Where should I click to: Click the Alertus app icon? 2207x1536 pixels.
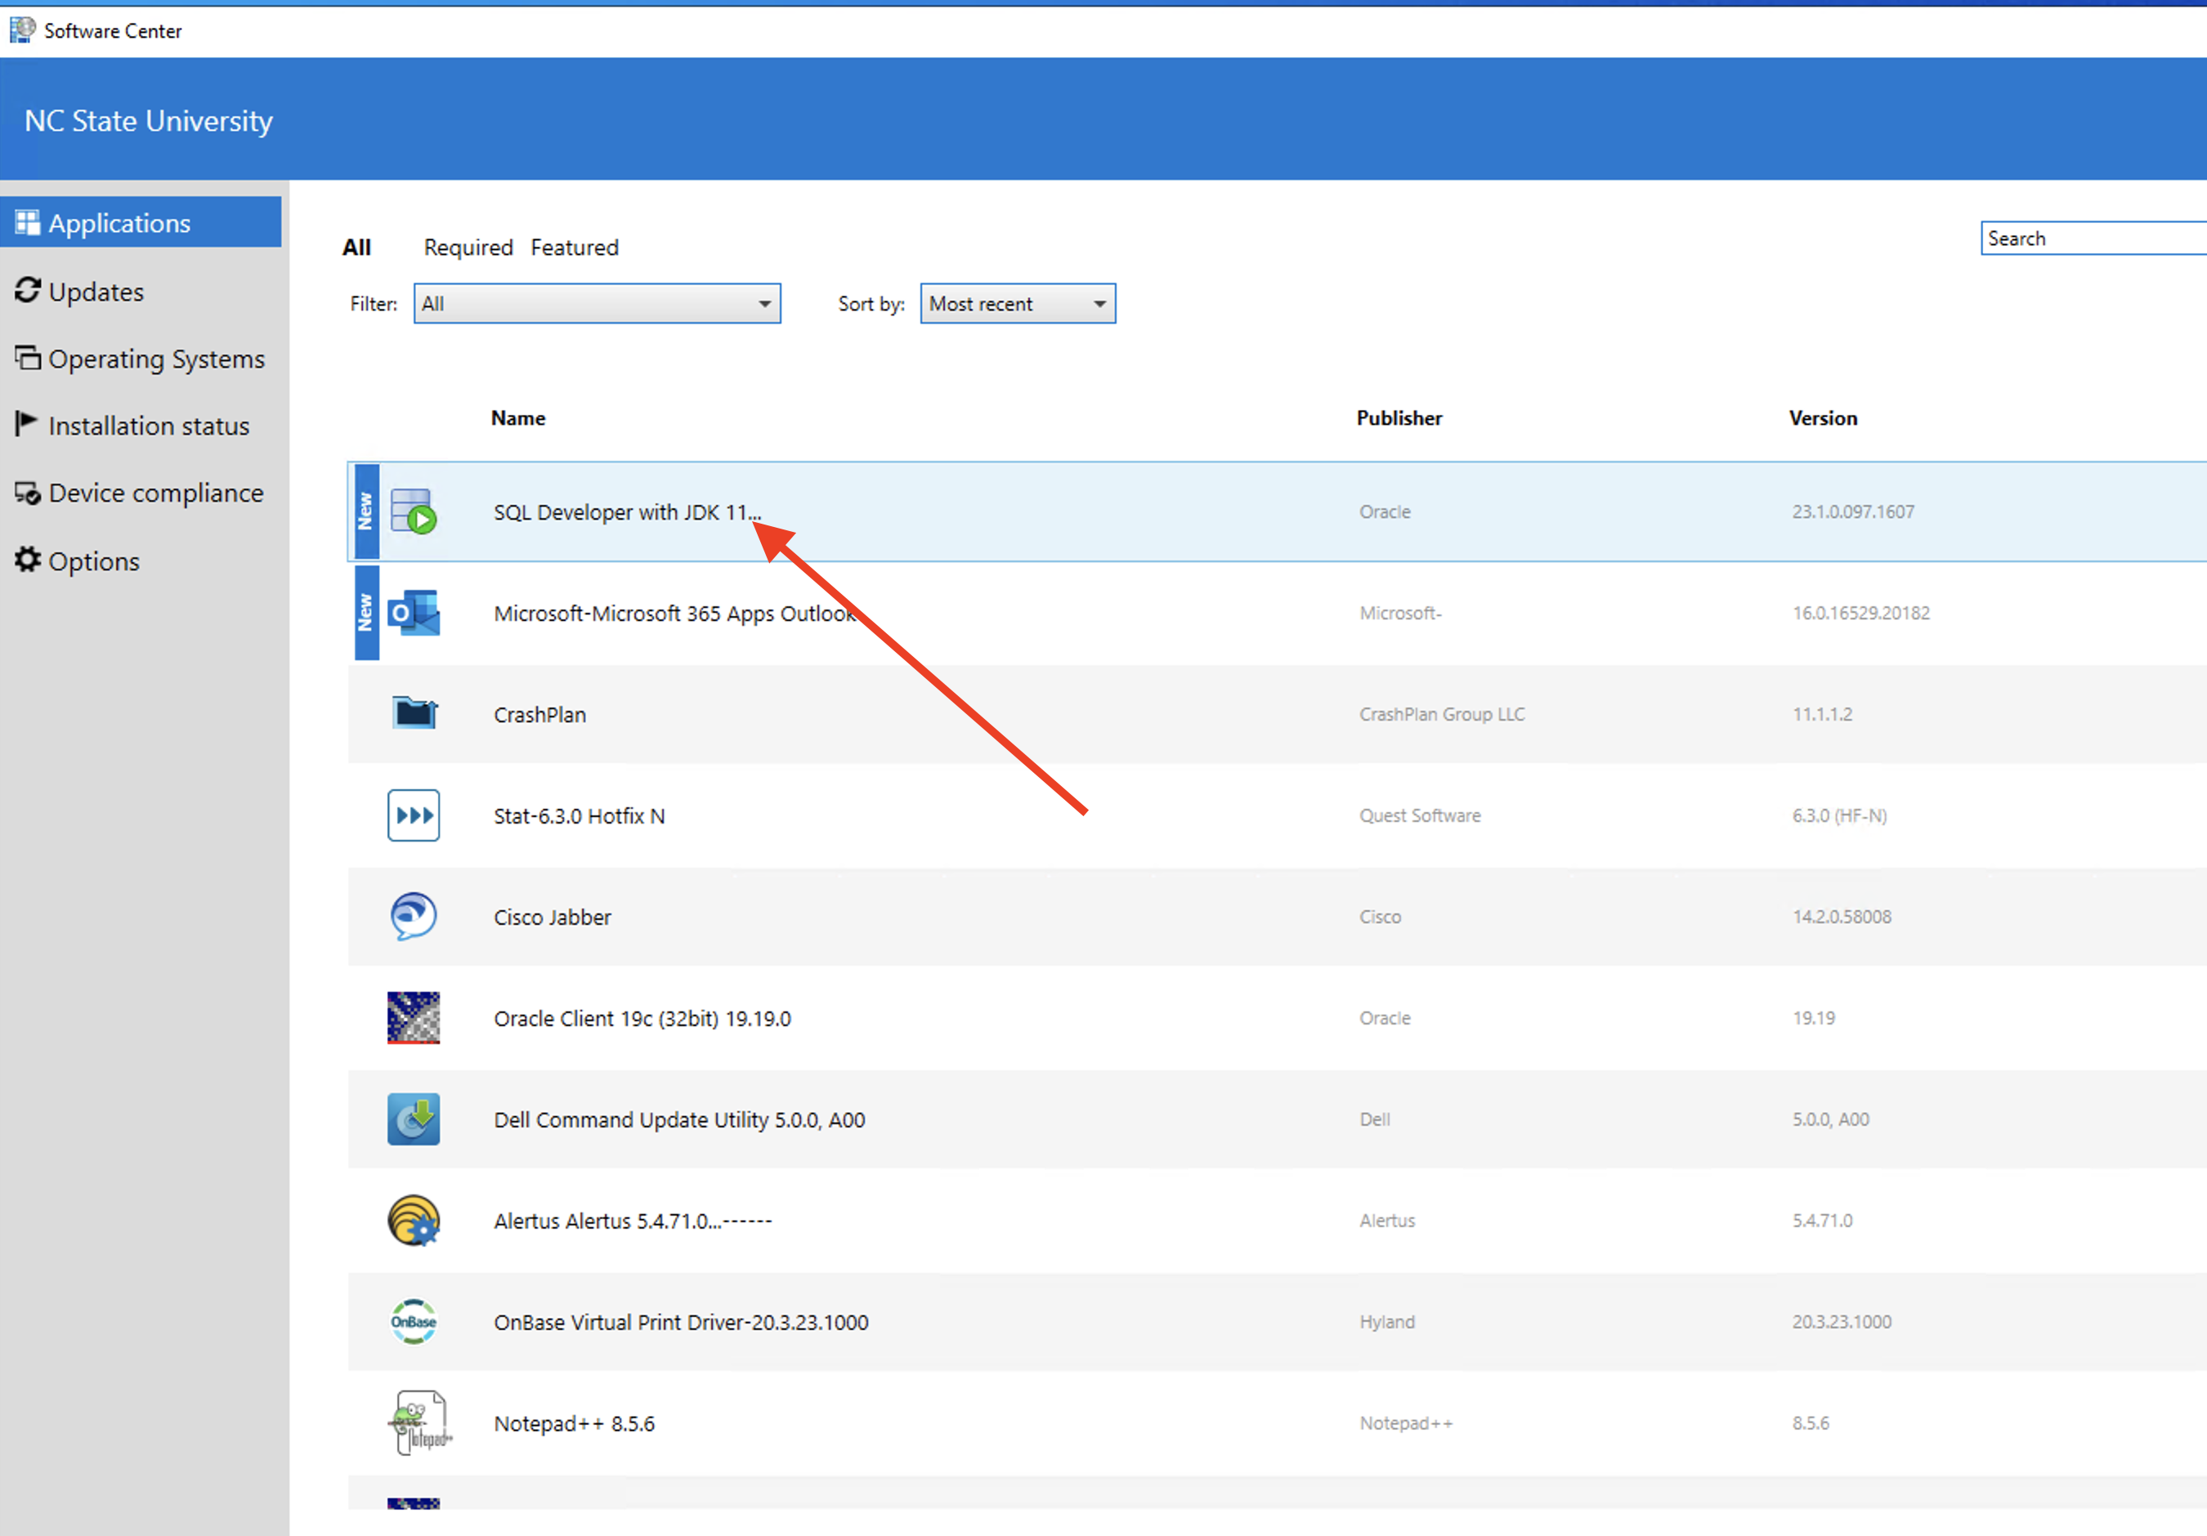coord(414,1220)
